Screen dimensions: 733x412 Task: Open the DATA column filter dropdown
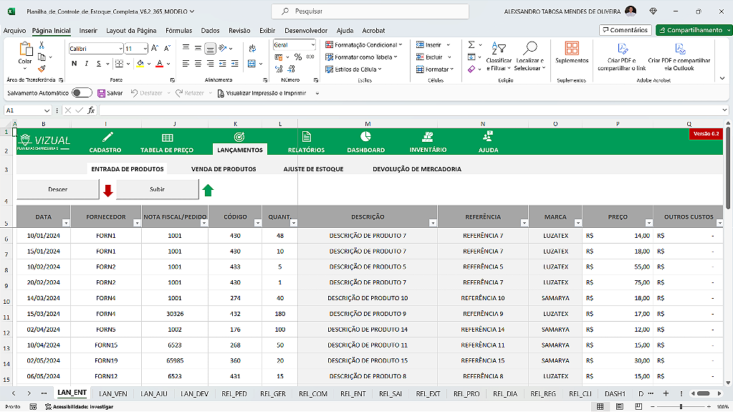click(x=66, y=223)
